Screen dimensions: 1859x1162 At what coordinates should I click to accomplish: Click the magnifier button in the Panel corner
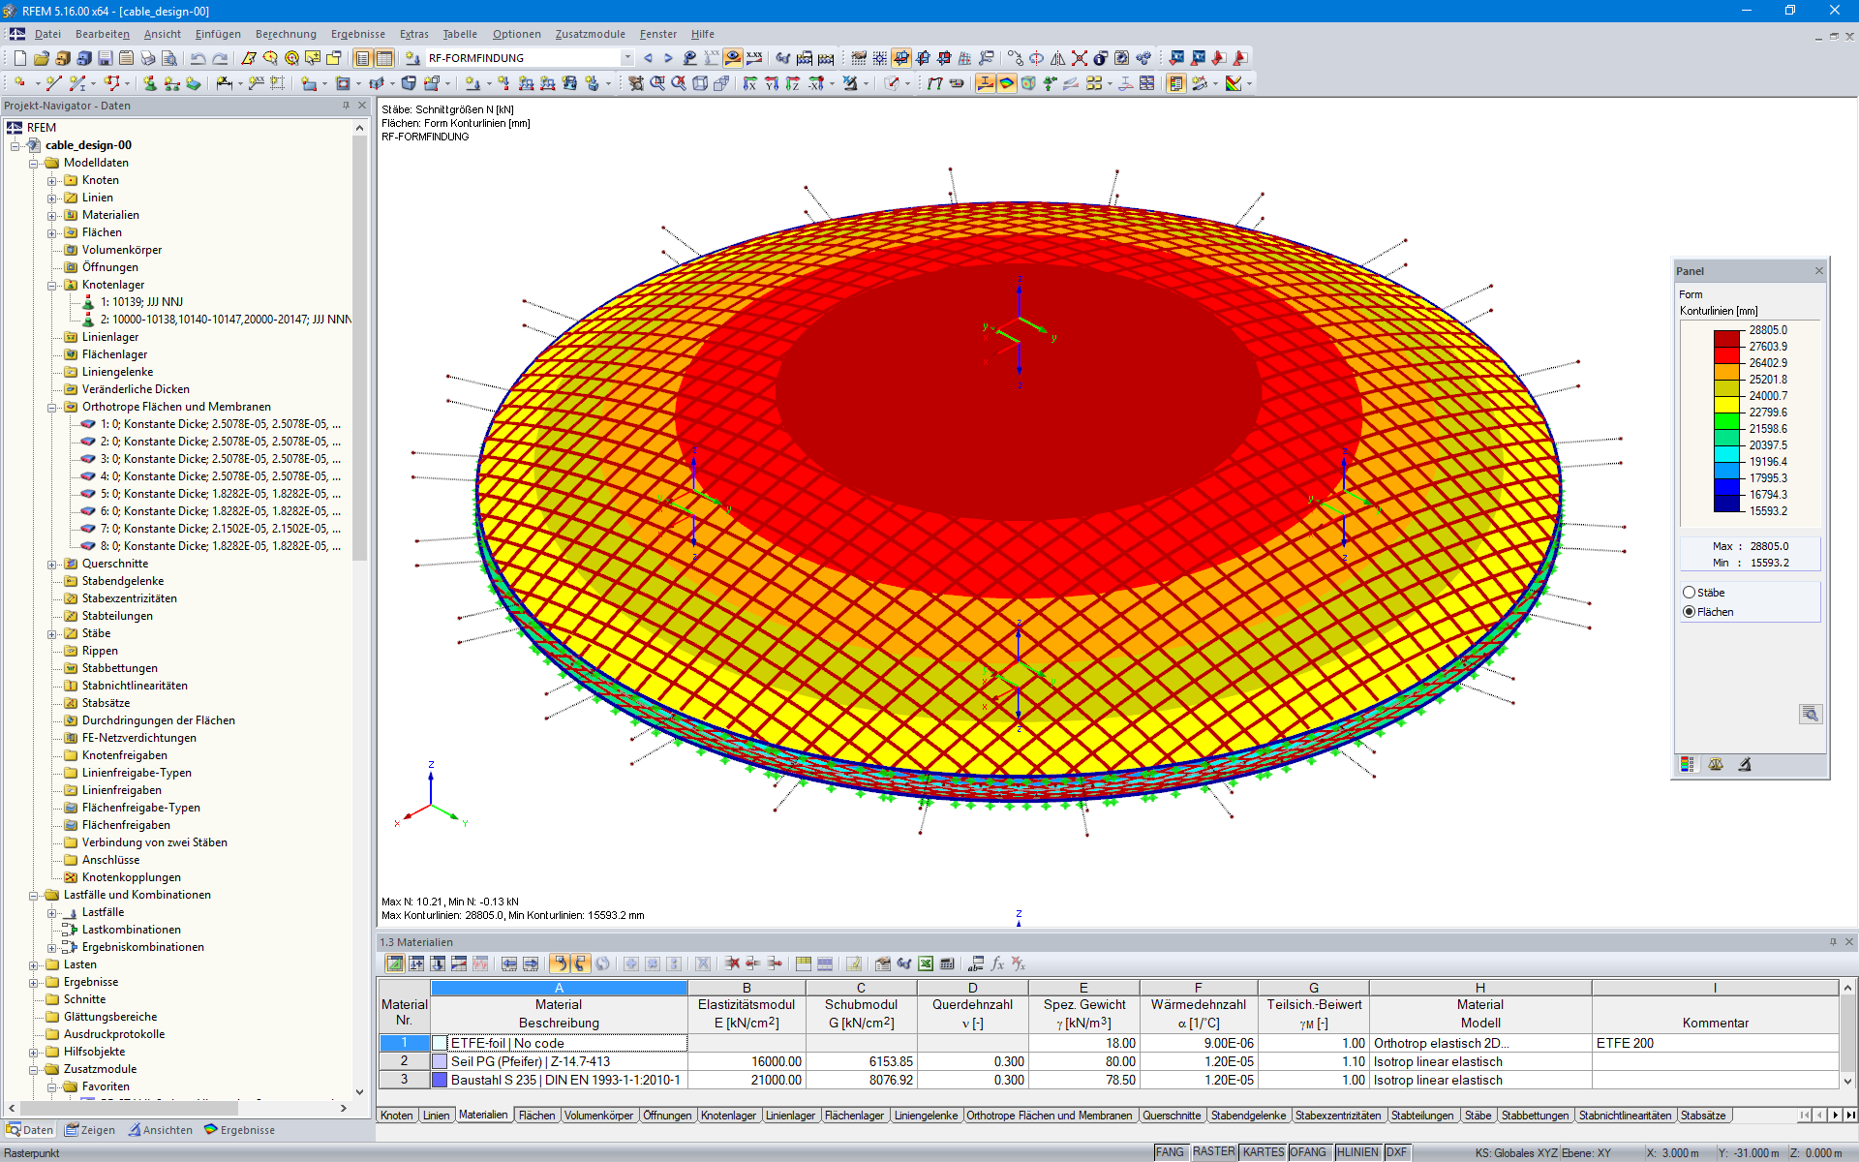point(1810,714)
